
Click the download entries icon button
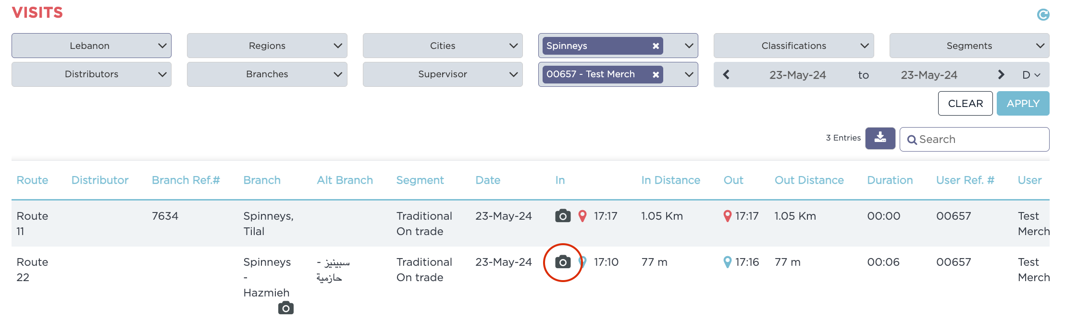[880, 138]
